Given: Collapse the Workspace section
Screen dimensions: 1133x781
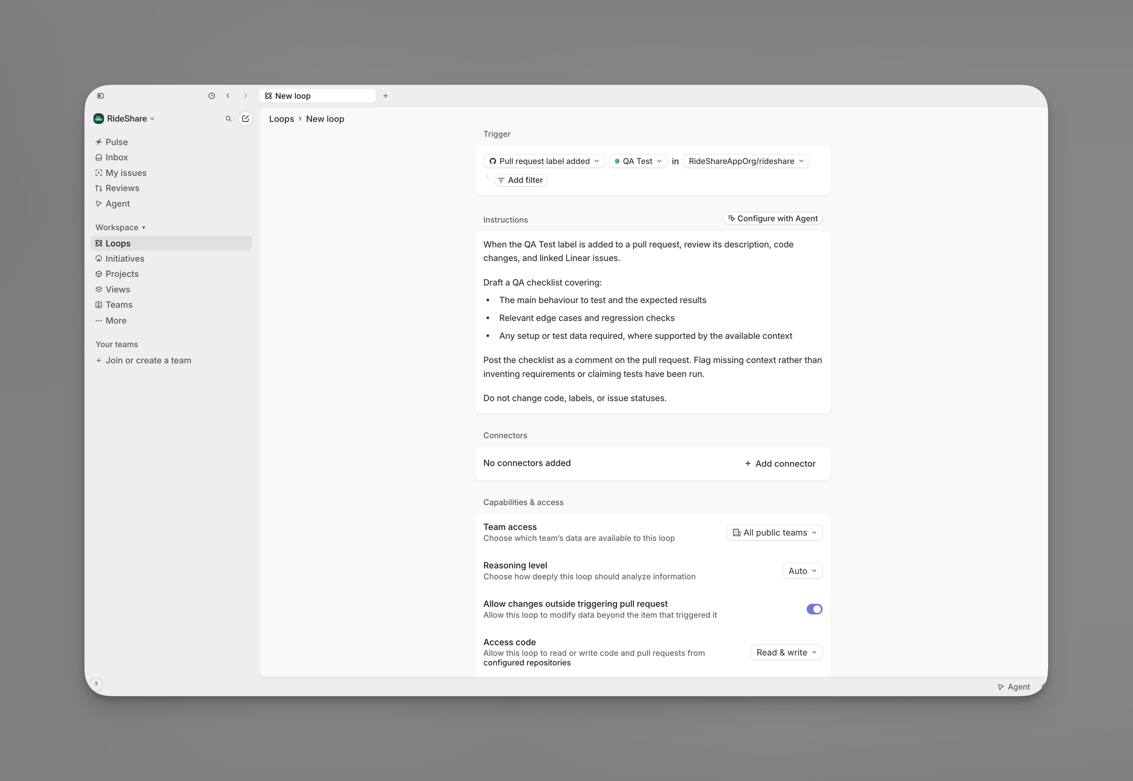Looking at the screenshot, I should (120, 227).
